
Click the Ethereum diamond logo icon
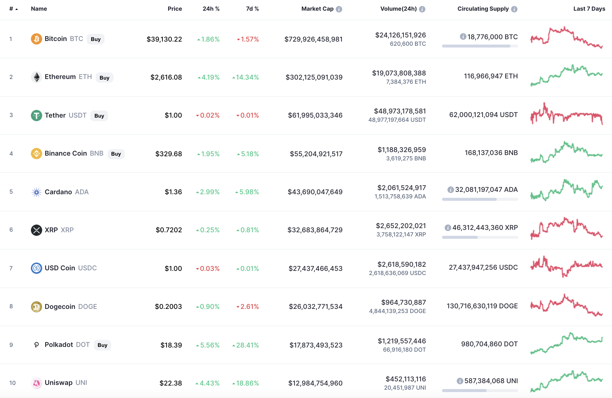36,77
